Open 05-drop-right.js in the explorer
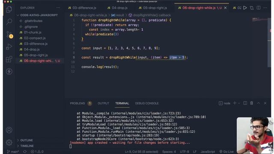 coord(36,55)
